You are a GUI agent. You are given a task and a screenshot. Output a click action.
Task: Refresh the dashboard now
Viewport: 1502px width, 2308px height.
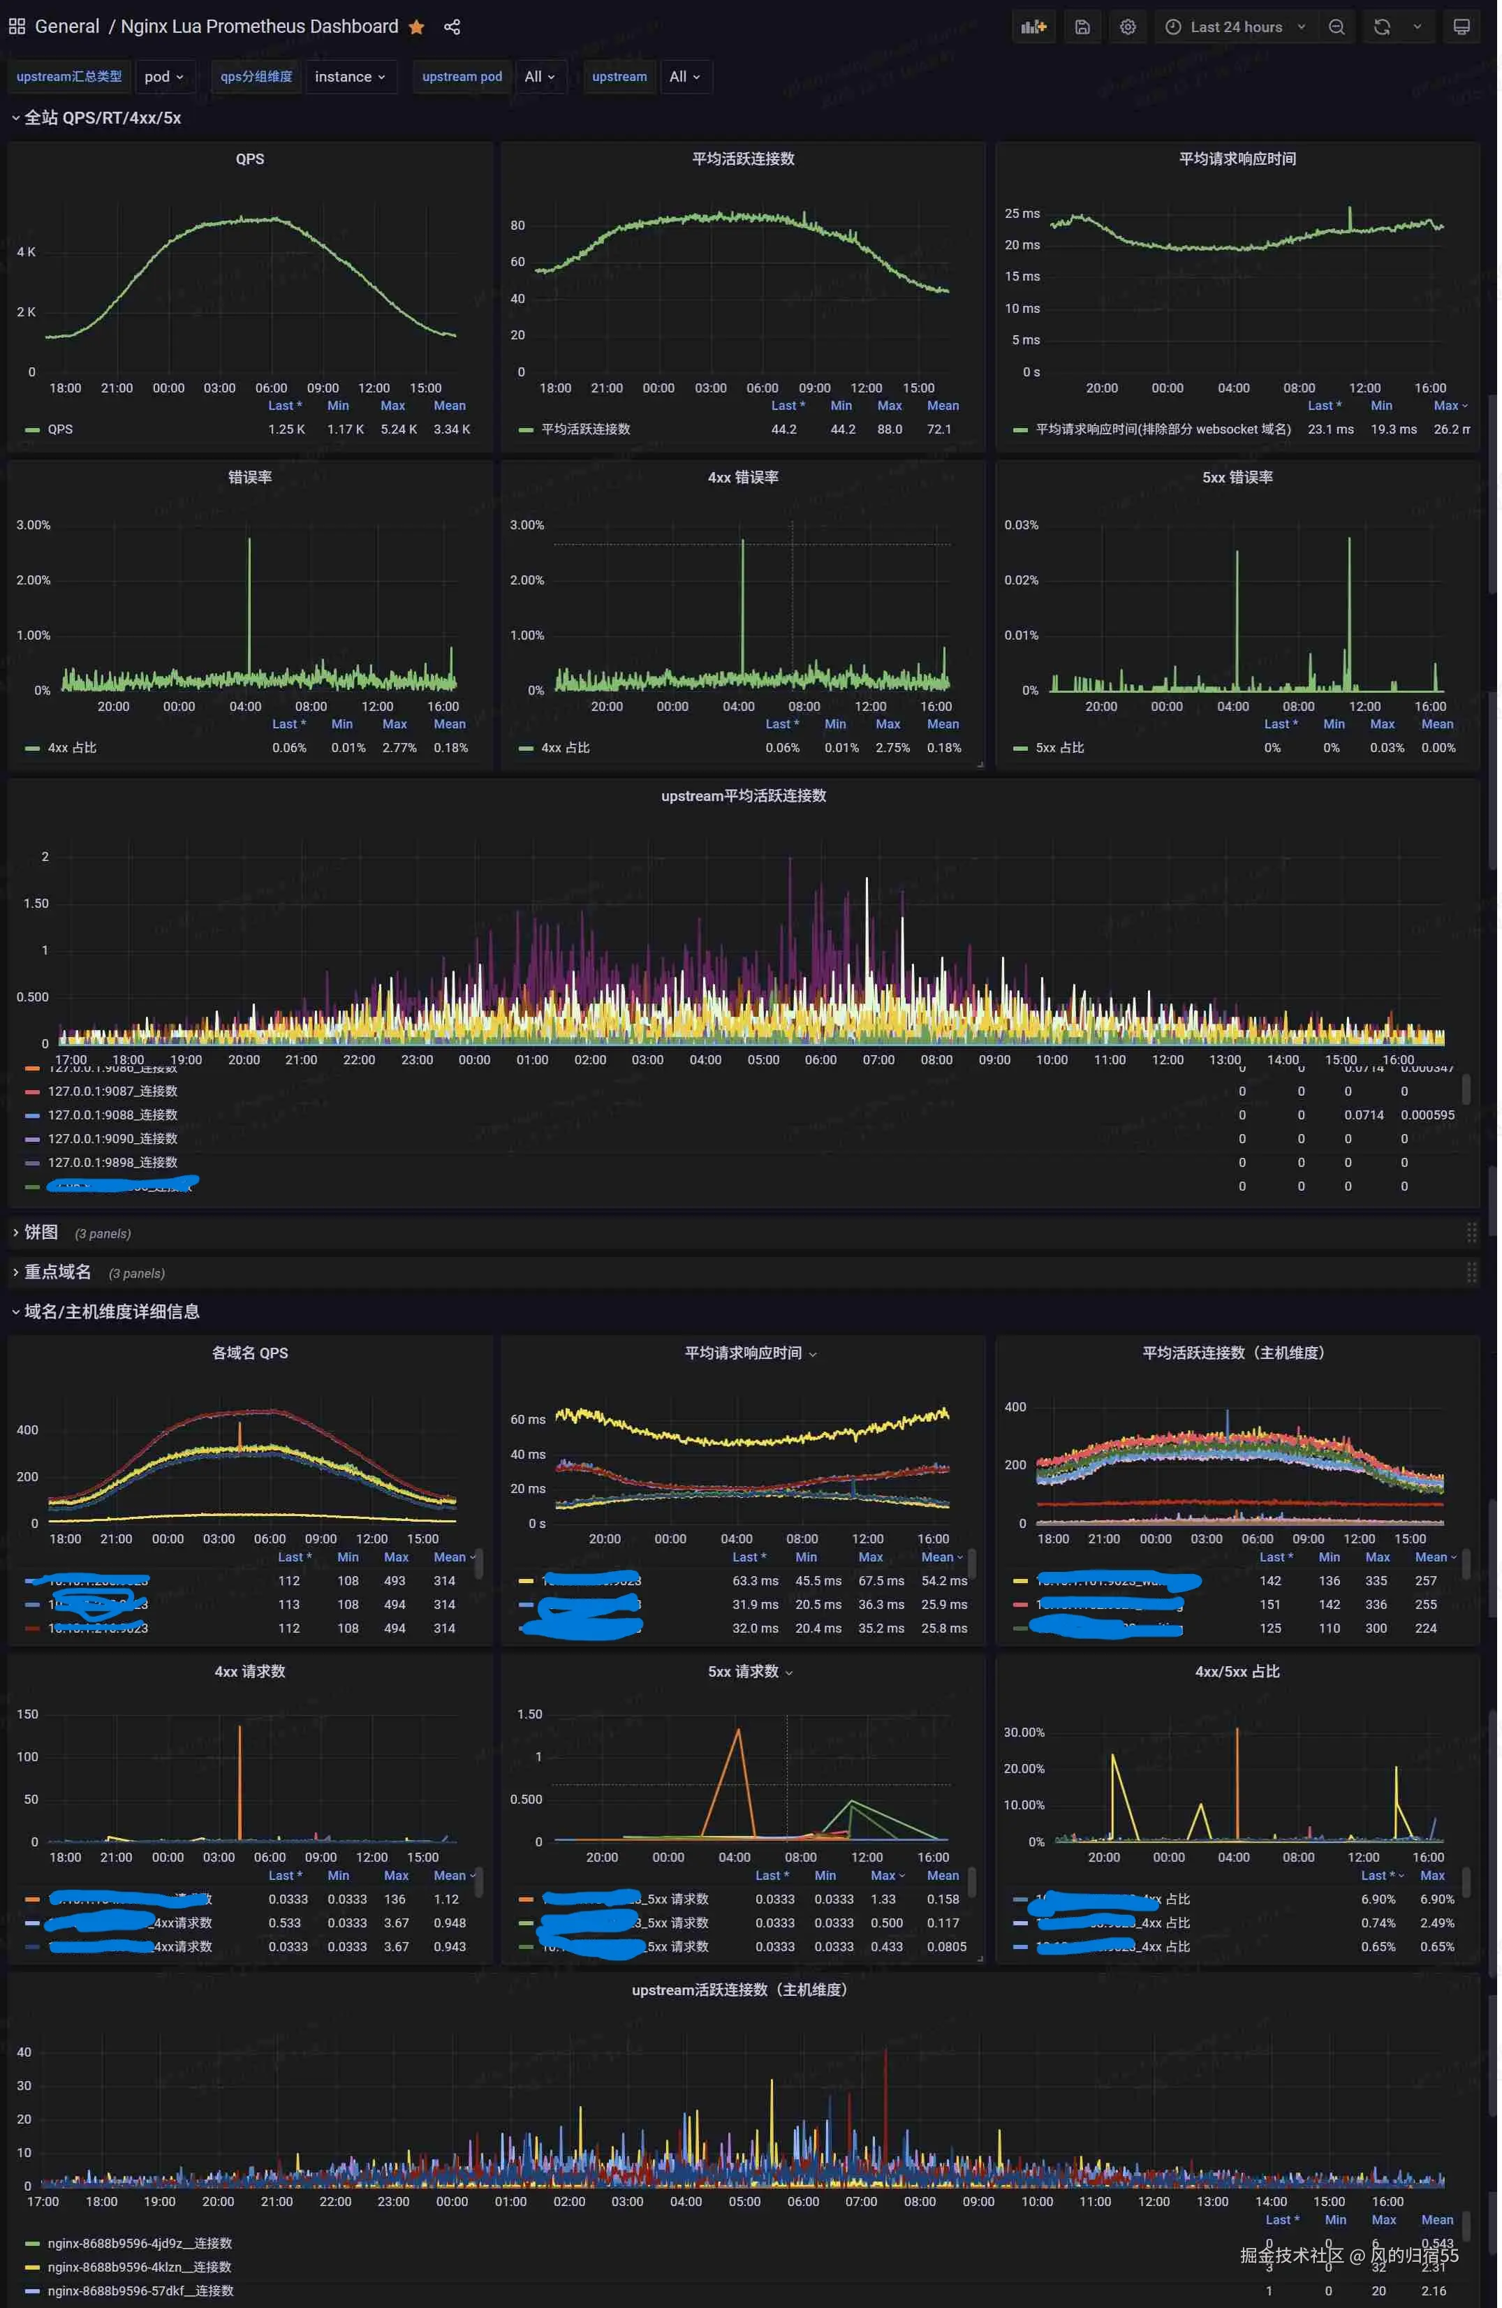[1382, 27]
